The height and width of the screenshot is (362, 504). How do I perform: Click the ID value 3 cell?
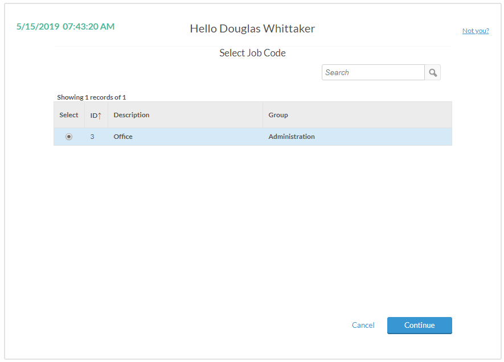click(x=92, y=137)
